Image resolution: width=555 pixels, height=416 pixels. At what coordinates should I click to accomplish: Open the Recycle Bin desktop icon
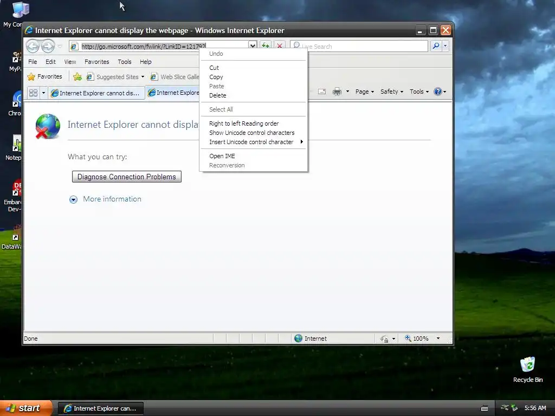tap(527, 369)
